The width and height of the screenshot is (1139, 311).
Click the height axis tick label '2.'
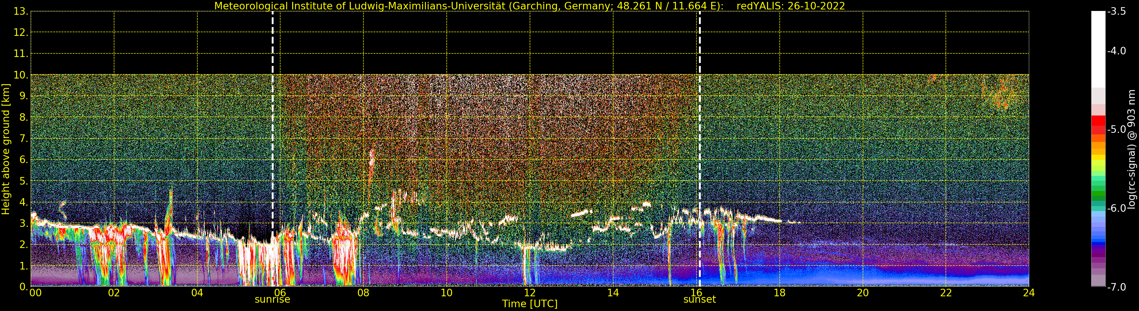click(24, 245)
